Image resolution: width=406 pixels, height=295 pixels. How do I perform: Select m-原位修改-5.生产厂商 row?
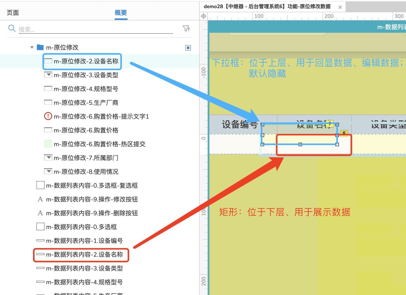(100, 103)
